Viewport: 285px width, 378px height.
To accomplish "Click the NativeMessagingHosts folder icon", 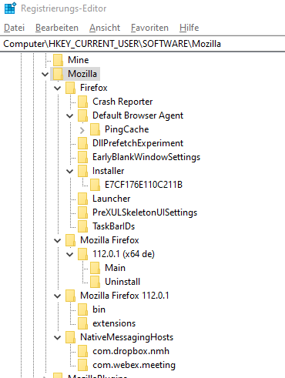I will (x=70, y=337).
